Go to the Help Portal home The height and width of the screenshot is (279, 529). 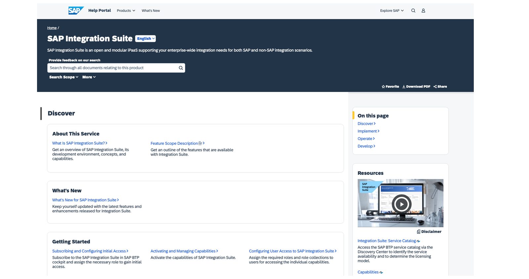[x=100, y=11]
